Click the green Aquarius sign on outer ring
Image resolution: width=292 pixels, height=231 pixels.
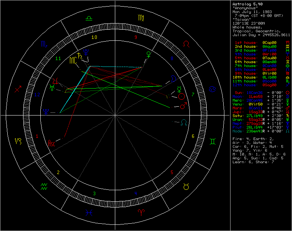click(44, 187)
